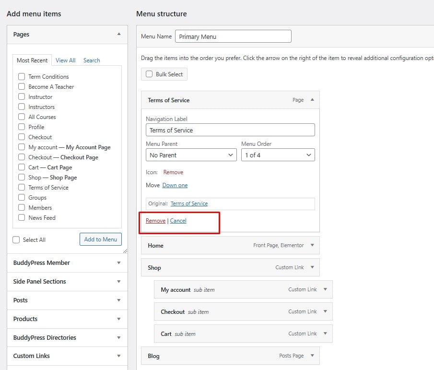Viewport: 434px width, 370px height.
Task: Click the red Remove link beside Cancel
Action: point(155,221)
